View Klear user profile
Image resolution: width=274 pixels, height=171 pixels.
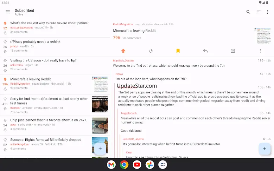point(129,152)
